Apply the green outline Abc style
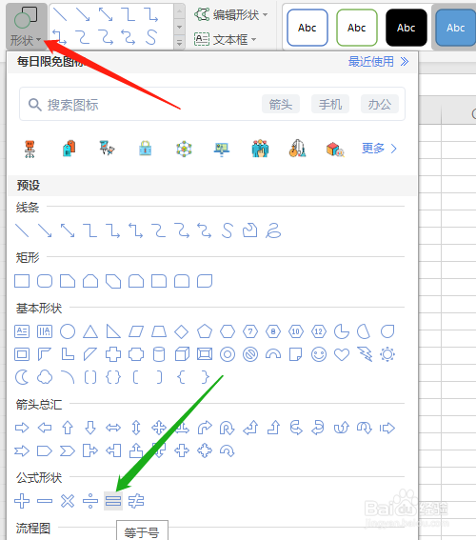The width and height of the screenshot is (476, 540). click(357, 28)
